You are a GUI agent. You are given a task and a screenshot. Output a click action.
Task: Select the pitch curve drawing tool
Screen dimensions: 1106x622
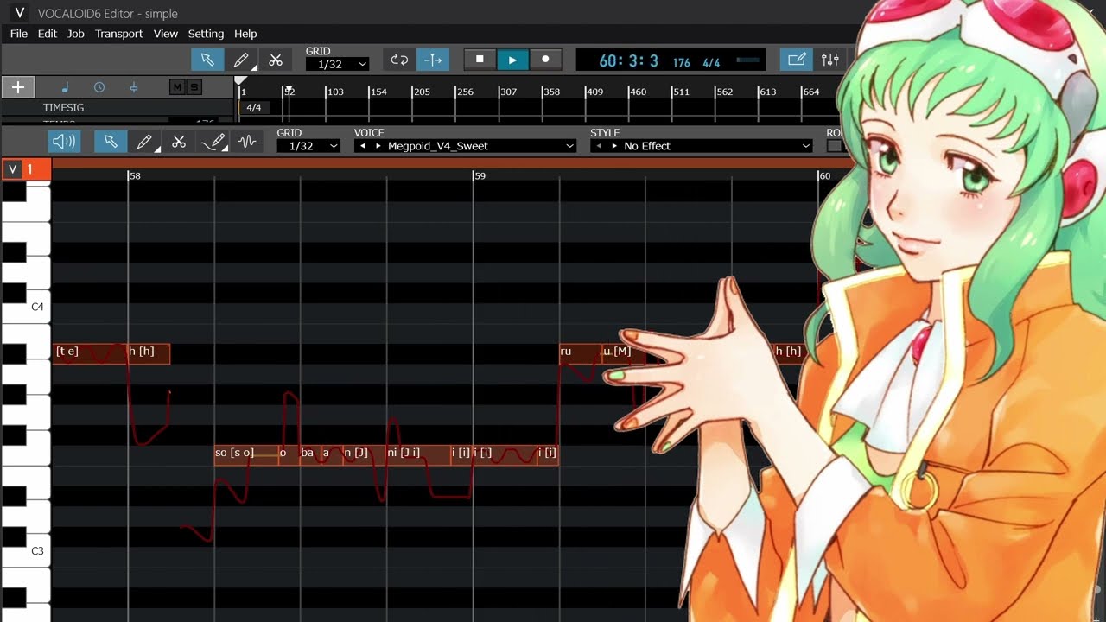pyautogui.click(x=213, y=142)
